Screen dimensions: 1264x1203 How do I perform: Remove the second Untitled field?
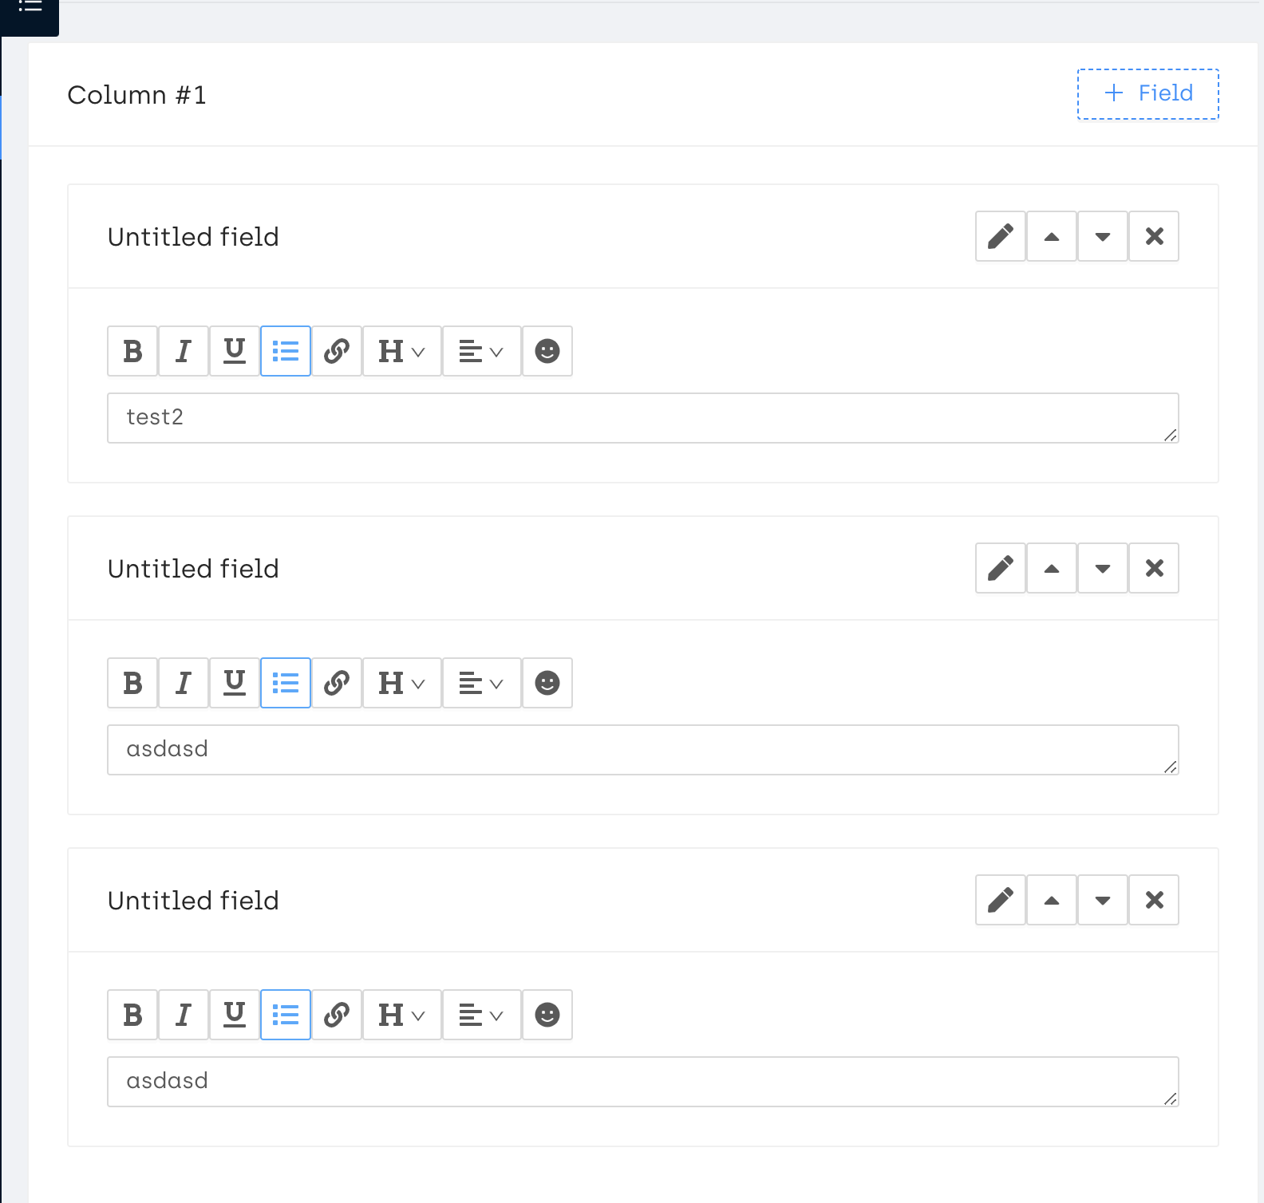tap(1154, 568)
